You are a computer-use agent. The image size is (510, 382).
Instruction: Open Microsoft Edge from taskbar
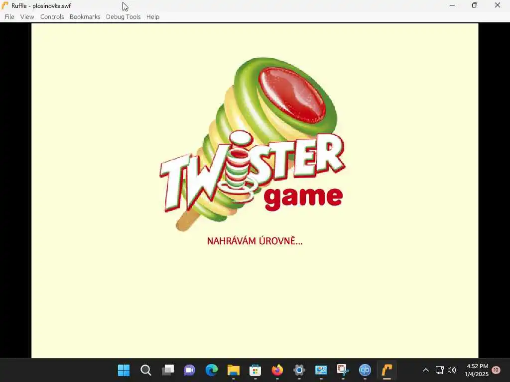pyautogui.click(x=211, y=370)
